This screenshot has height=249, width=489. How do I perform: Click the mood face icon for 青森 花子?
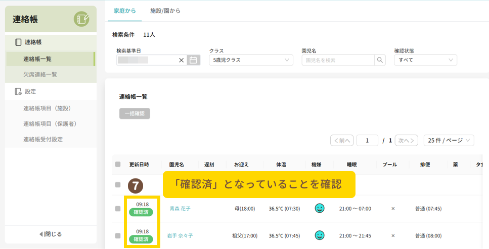(x=319, y=208)
